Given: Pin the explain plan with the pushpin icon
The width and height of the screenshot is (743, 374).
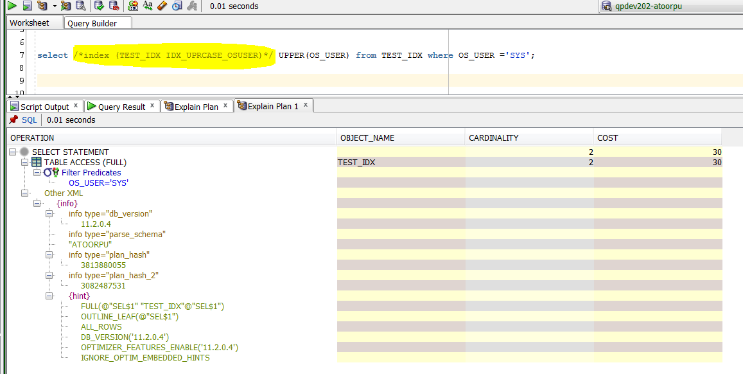Looking at the screenshot, I should pos(13,120).
